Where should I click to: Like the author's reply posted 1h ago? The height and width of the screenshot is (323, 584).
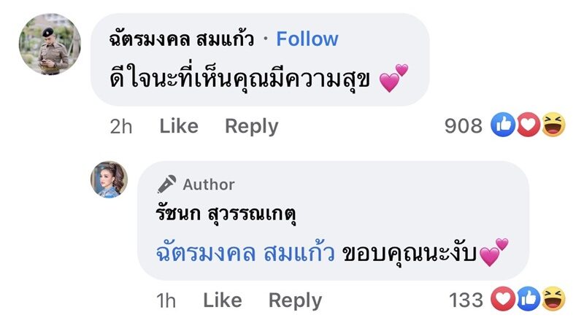click(223, 300)
